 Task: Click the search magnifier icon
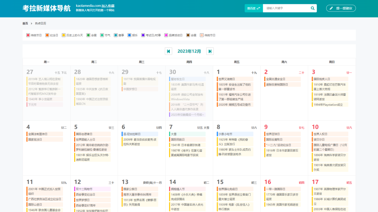(313, 8)
